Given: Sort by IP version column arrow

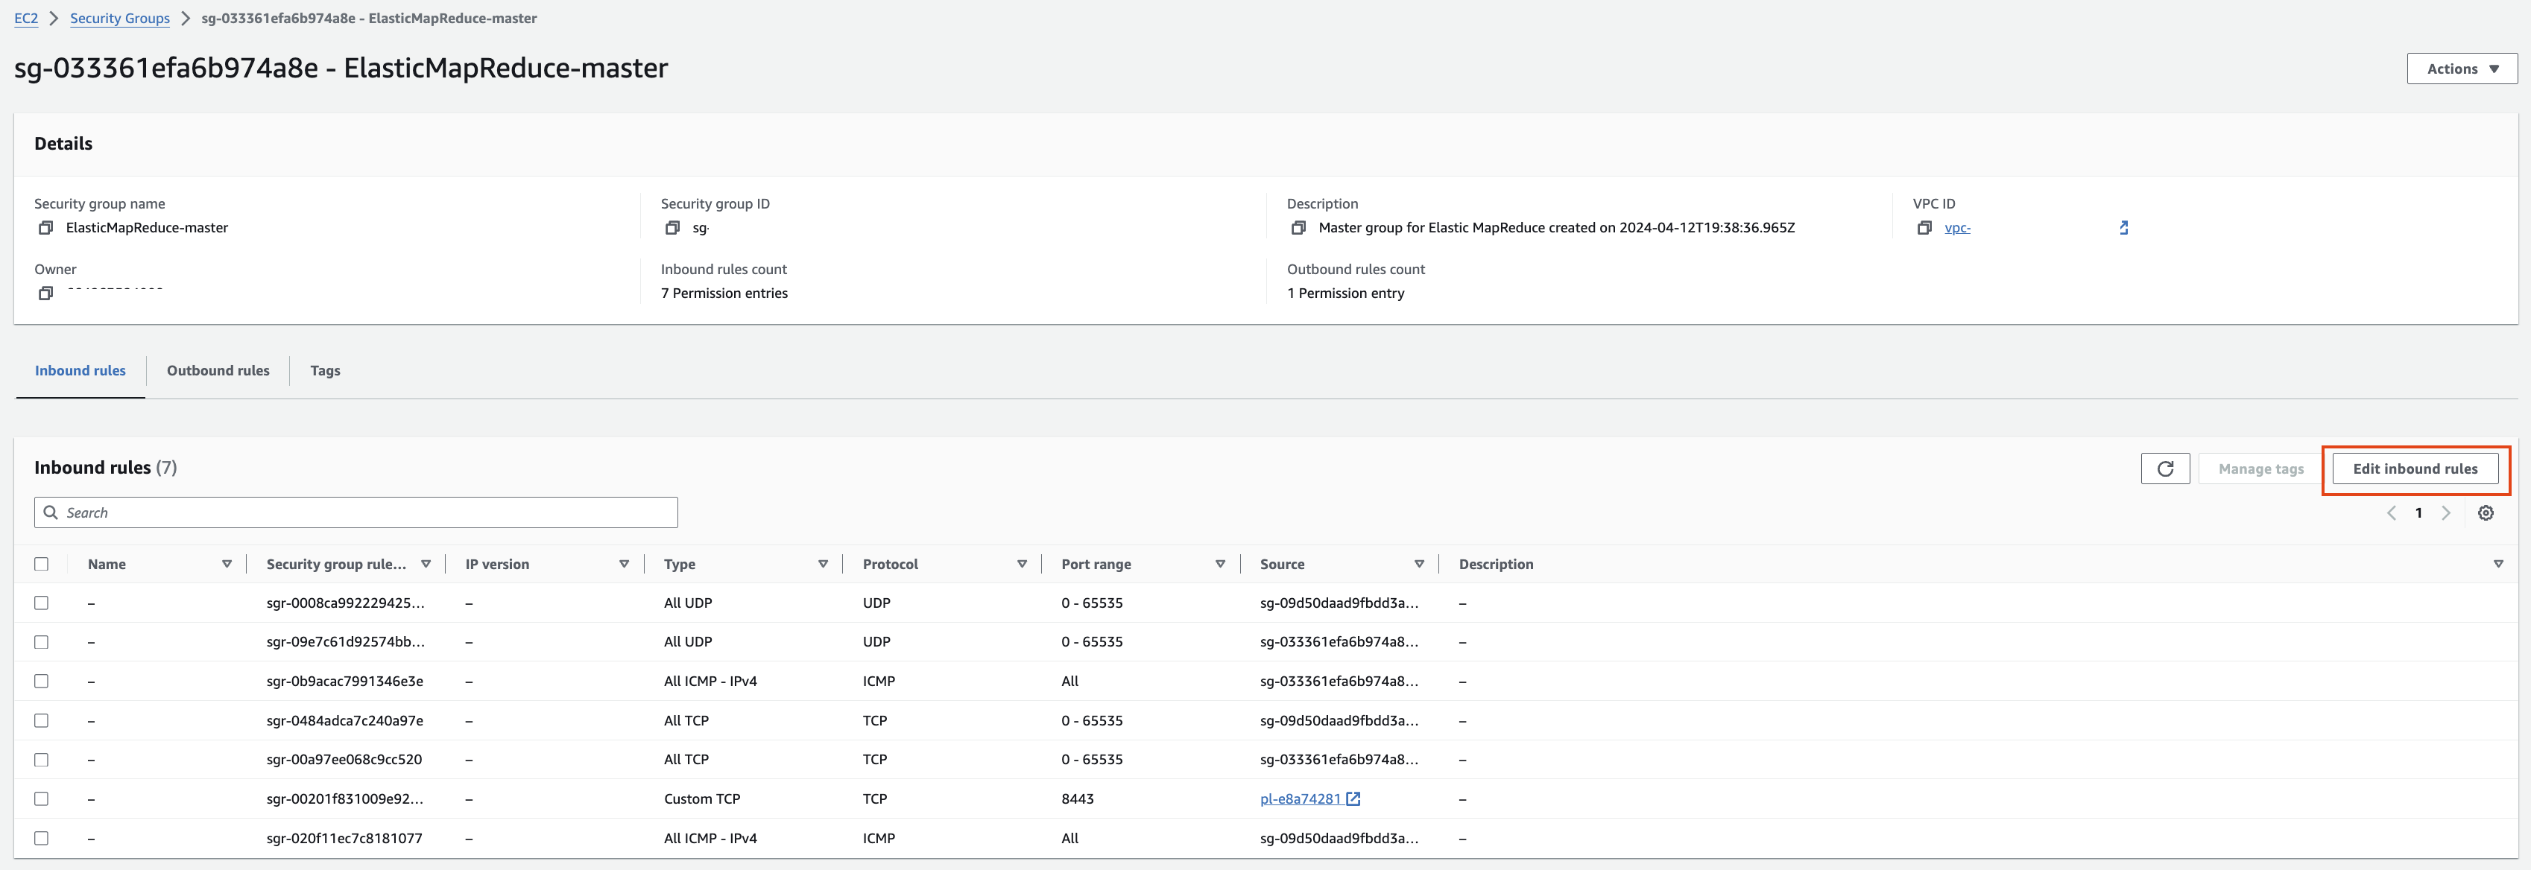Looking at the screenshot, I should [x=624, y=564].
